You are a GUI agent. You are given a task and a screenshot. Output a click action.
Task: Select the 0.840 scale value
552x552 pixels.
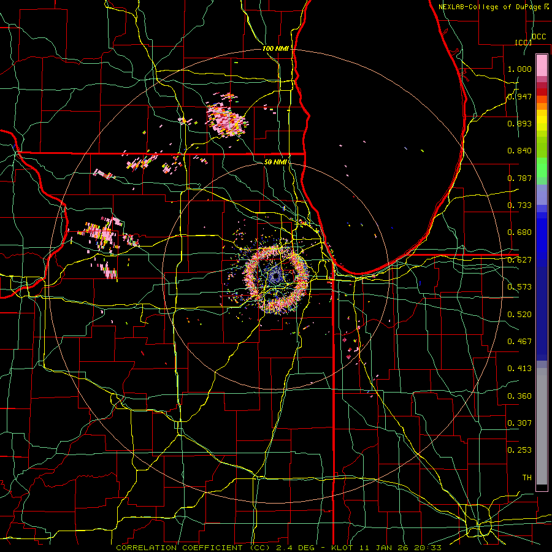[519, 151]
